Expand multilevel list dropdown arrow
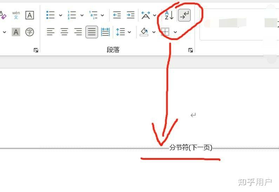 click(x=102, y=15)
